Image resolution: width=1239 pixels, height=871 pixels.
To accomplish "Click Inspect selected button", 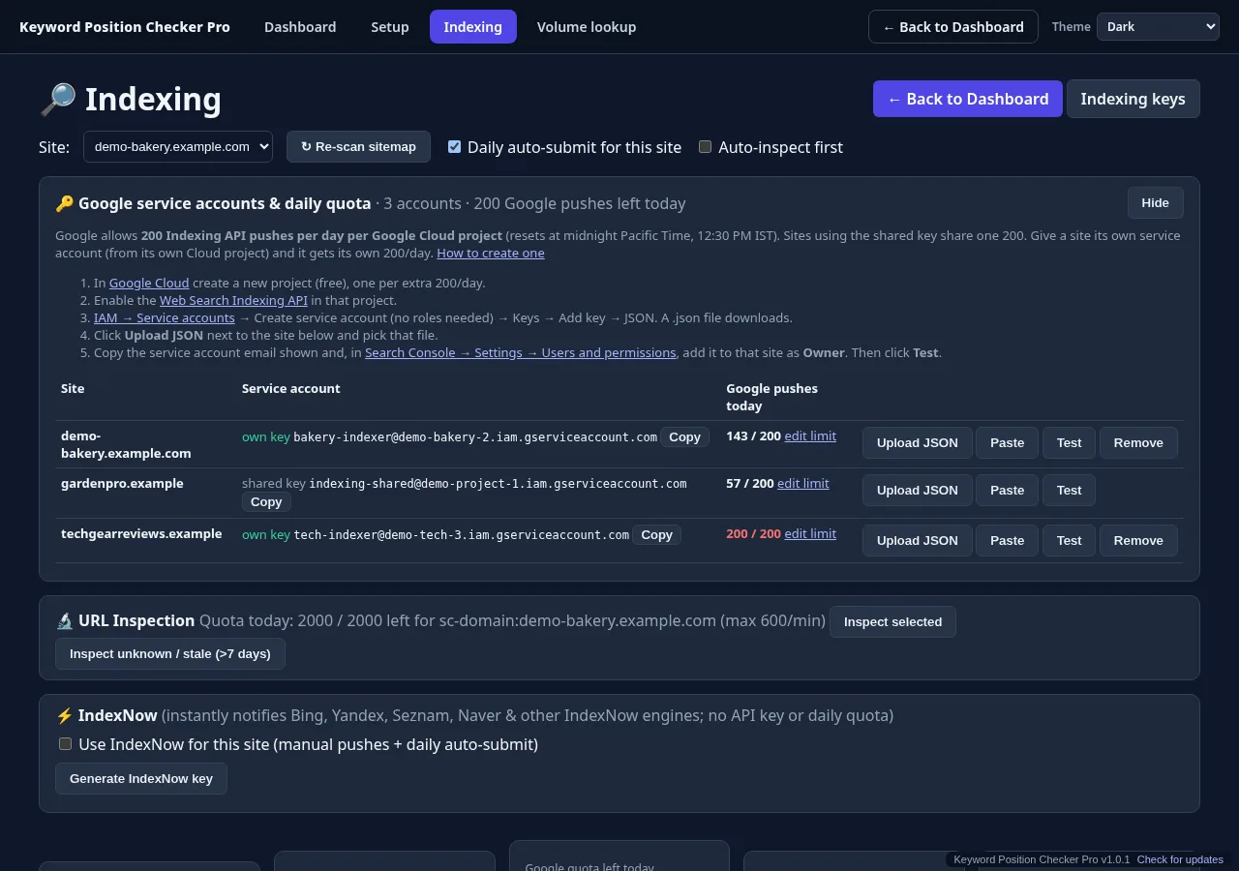I will [892, 621].
